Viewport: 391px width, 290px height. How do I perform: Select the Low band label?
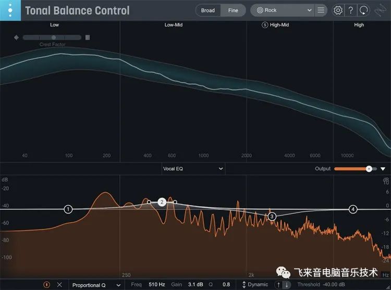pyautogui.click(x=54, y=25)
